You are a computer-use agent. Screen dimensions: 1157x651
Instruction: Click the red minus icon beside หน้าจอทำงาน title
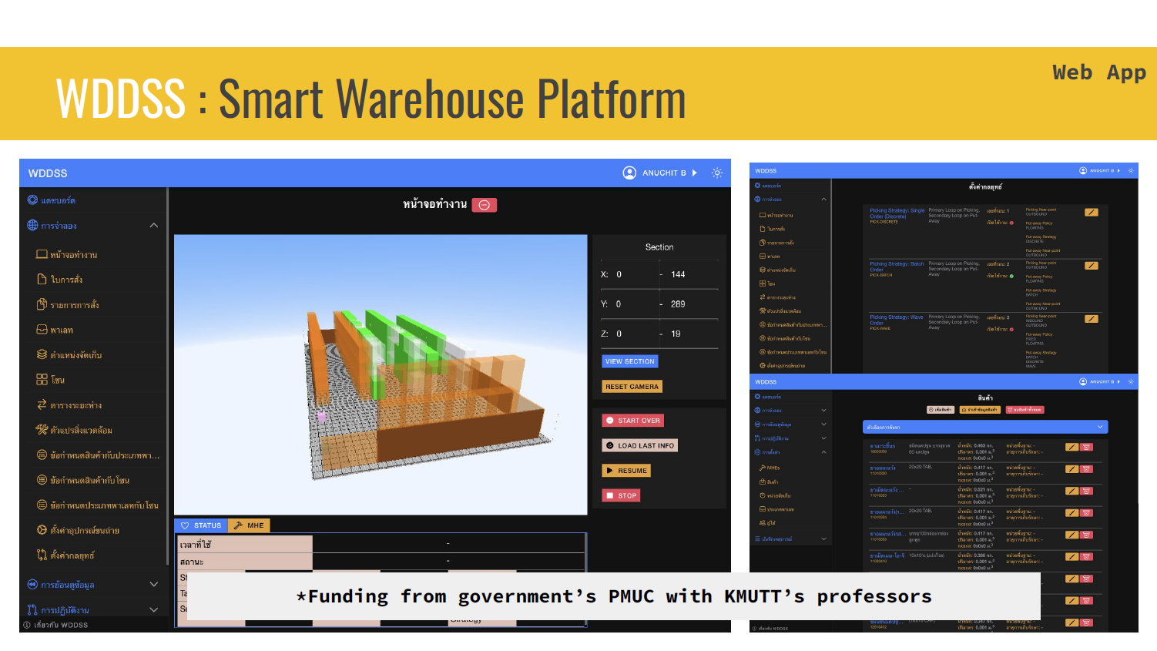click(x=485, y=205)
